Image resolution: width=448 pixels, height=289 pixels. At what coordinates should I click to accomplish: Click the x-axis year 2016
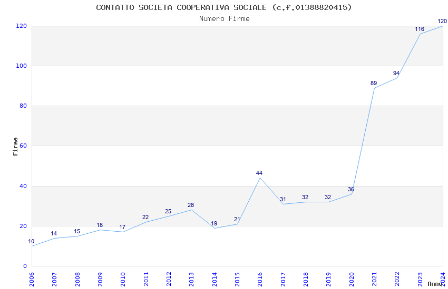click(x=260, y=279)
